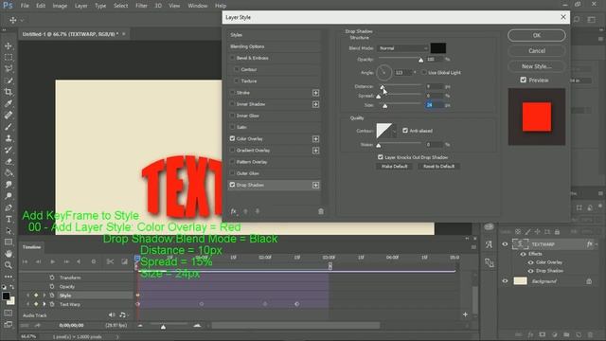
Task: Add track with plus icon in timeline
Action: pos(465,314)
